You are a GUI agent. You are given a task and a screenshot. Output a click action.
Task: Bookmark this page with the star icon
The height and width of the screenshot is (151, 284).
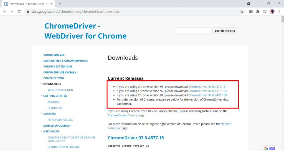242,12
